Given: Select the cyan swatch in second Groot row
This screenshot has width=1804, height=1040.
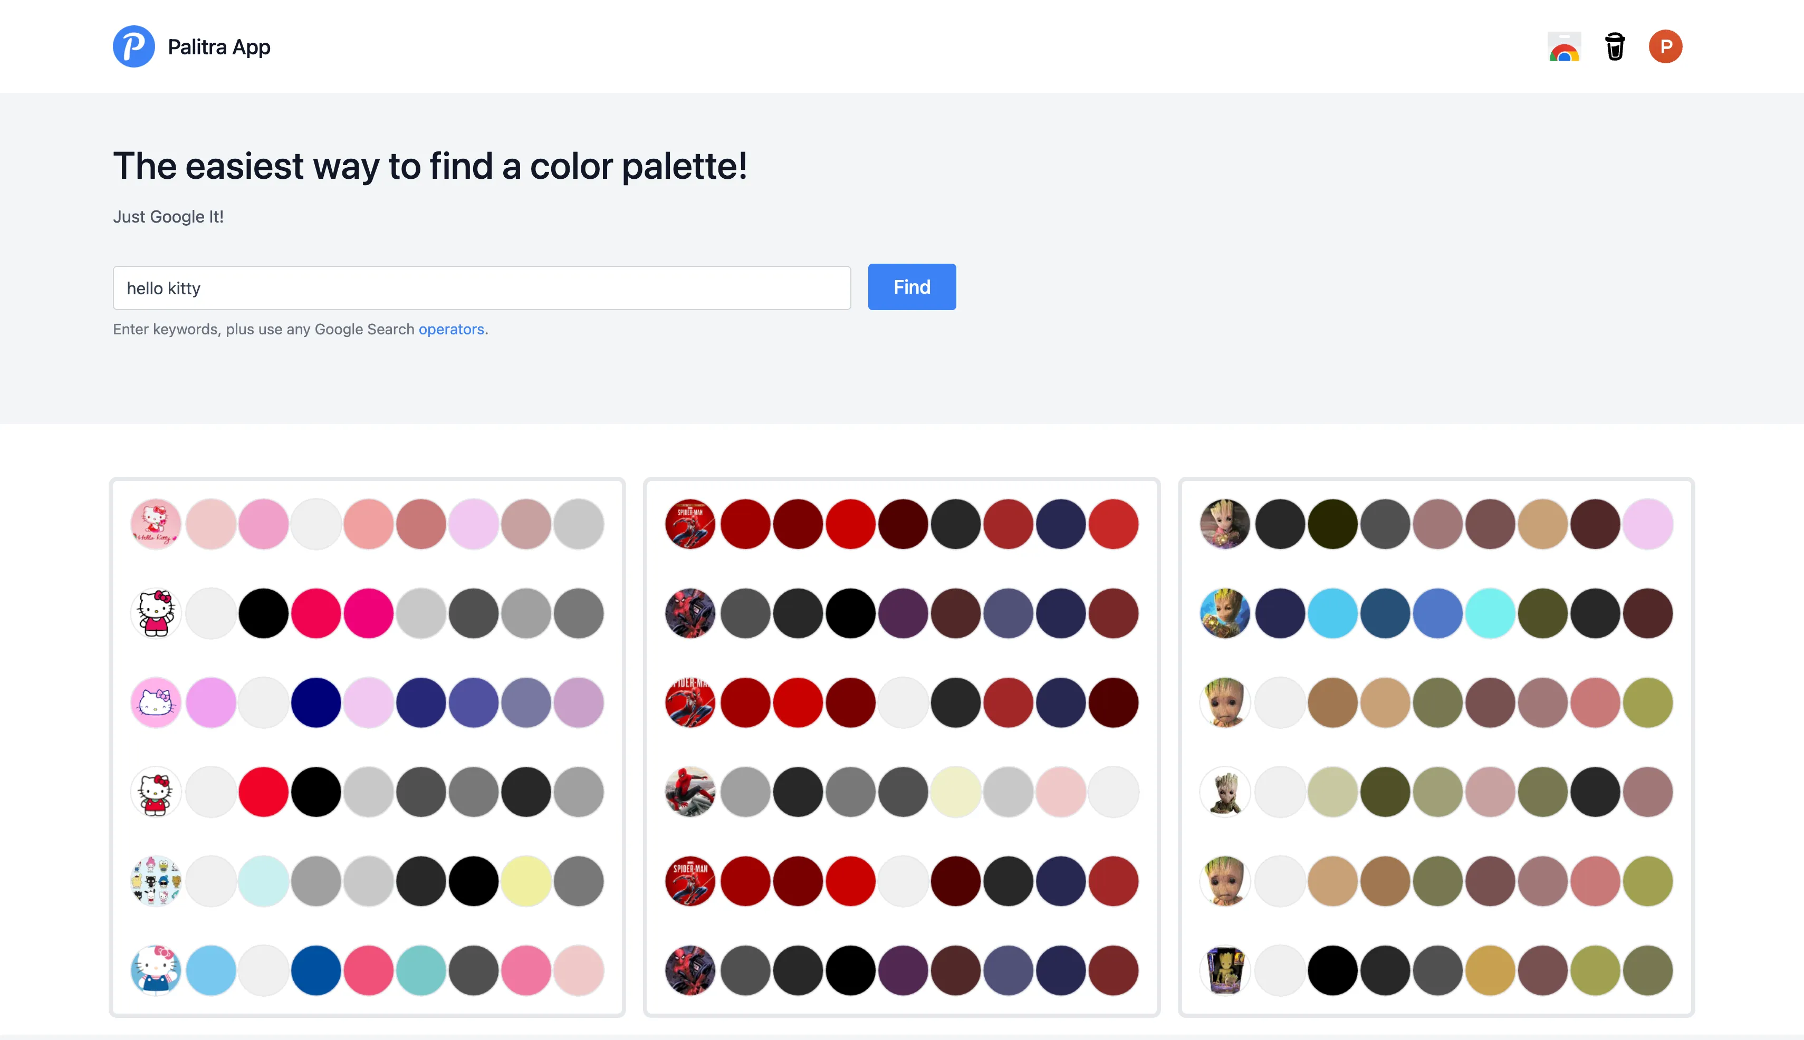Looking at the screenshot, I should [x=1490, y=613].
